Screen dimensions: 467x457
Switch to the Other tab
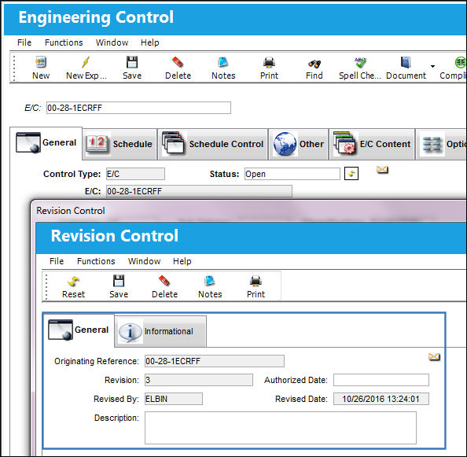299,144
